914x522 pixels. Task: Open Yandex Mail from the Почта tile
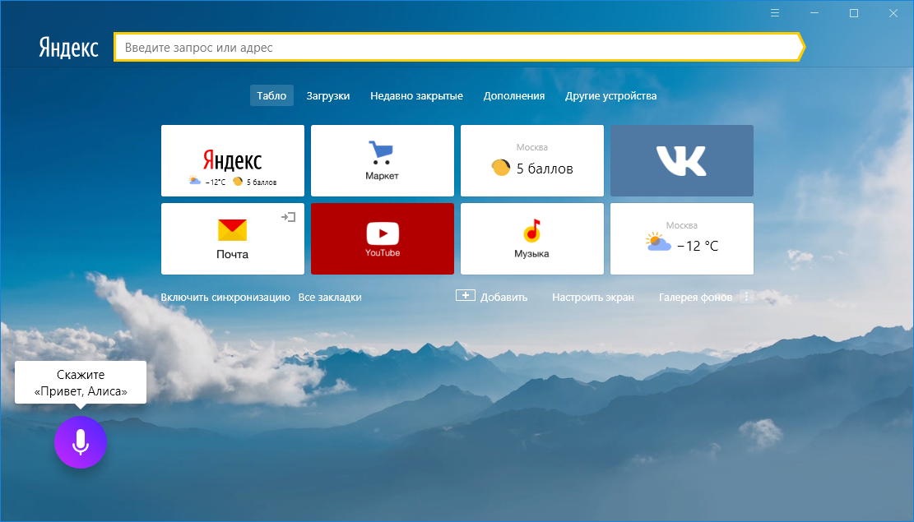click(x=232, y=238)
